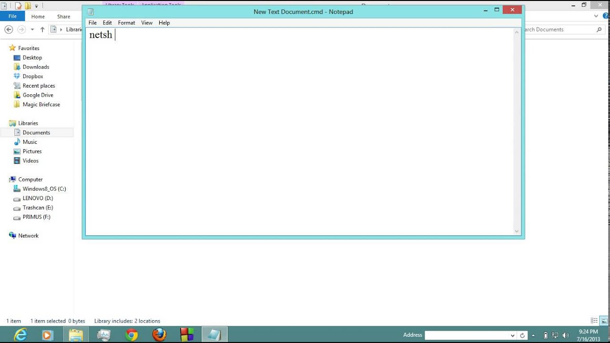Open the Format menu in Notepad

126,22
